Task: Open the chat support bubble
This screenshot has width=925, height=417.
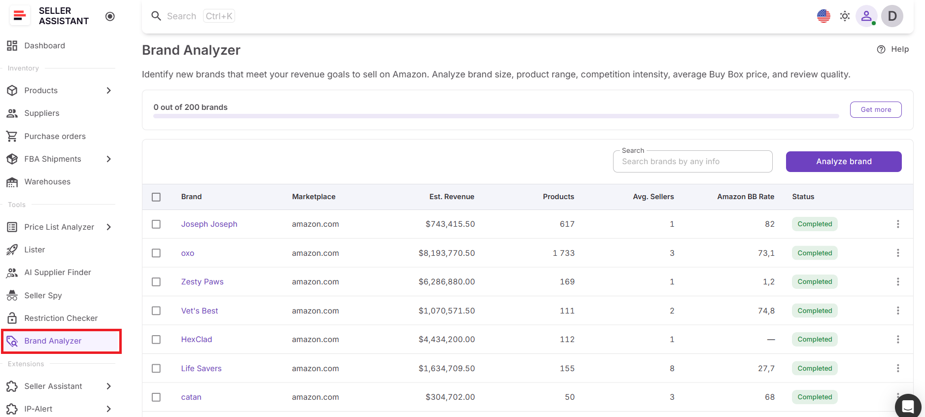Action: tap(908, 406)
